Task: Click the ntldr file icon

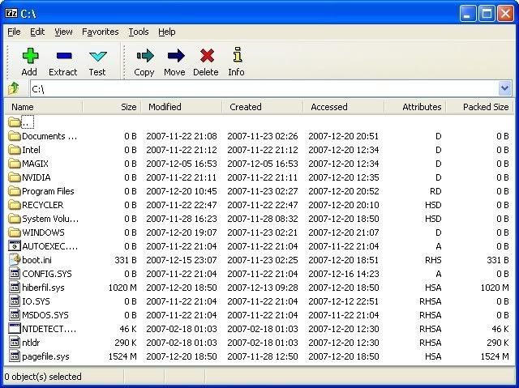Action: coord(15,343)
